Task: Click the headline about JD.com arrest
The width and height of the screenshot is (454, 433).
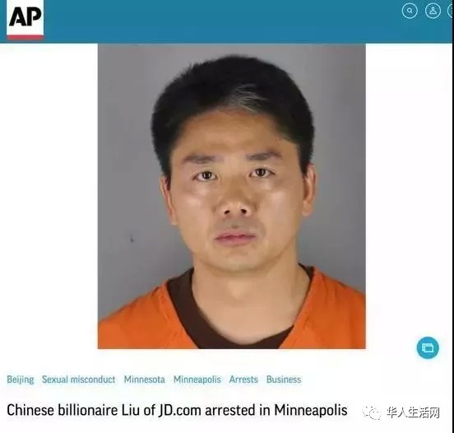Action: (x=177, y=411)
